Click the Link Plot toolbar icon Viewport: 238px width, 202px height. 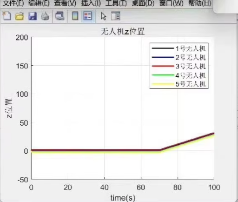(x=60, y=16)
